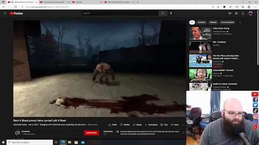
Task: Open the YouTube hamburger guide menu
Action: 5,13
